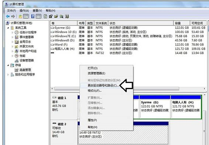Open the 文件(F) menu
209x145 pixels.
(x=11, y=10)
